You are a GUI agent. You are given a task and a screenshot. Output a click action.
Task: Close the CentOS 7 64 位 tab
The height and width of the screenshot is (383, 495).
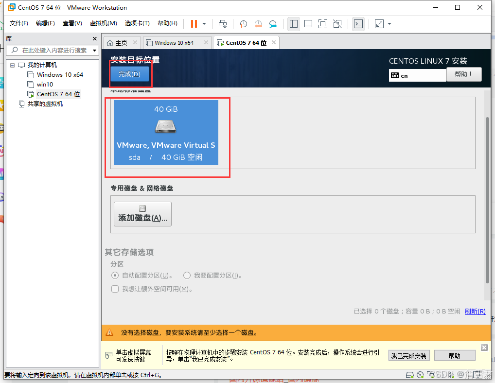[274, 42]
